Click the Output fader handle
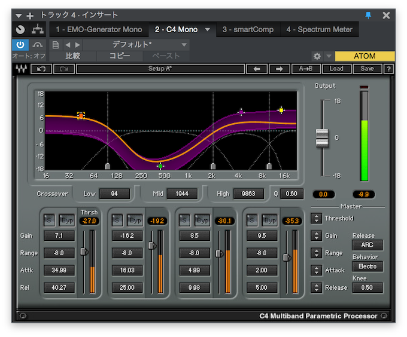This screenshot has height=337, width=407. [x=322, y=138]
